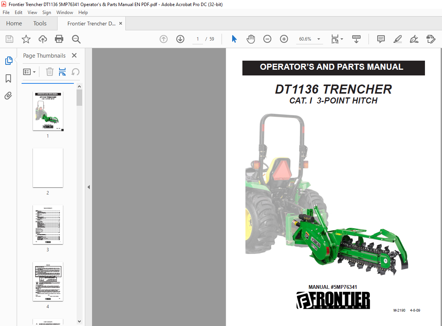Image resolution: width=442 pixels, height=326 pixels.
Task: Print the document with printer icon
Action: pos(59,39)
